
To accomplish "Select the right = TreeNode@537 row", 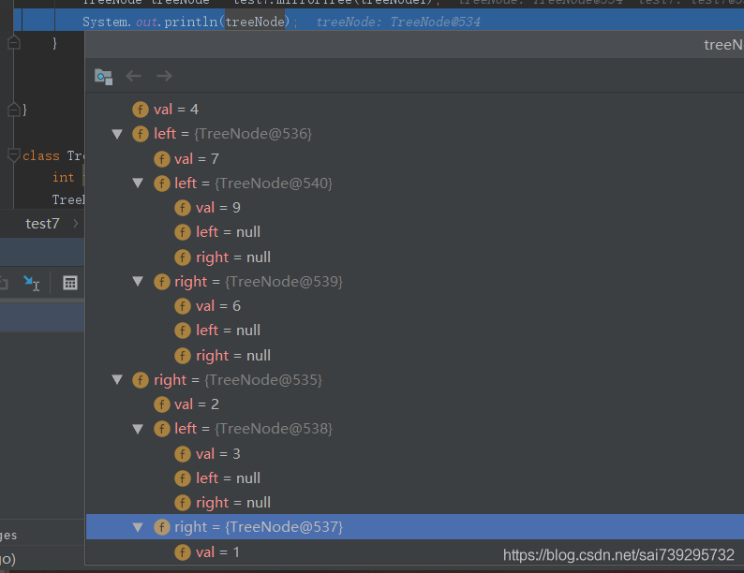I will [x=258, y=527].
